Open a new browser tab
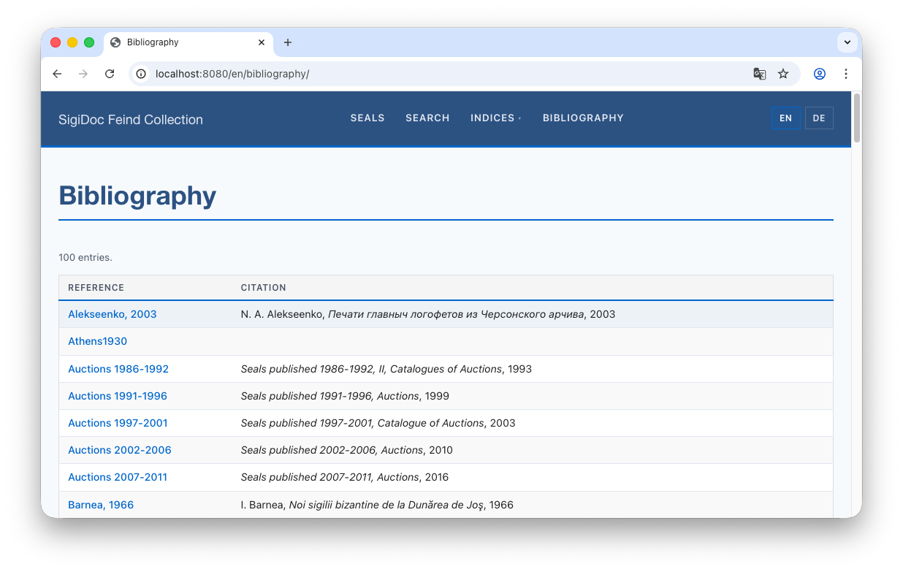The image size is (903, 572). pos(288,42)
